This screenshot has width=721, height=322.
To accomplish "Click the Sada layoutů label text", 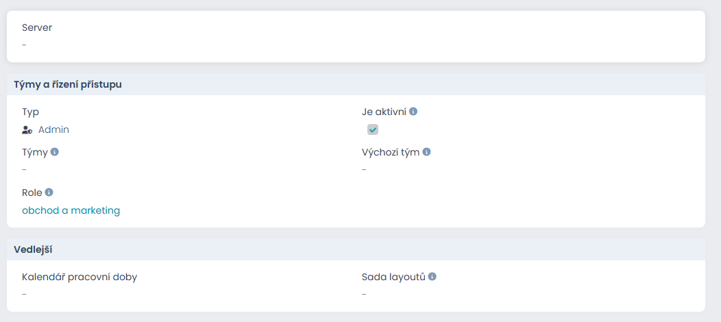I will click(x=393, y=277).
